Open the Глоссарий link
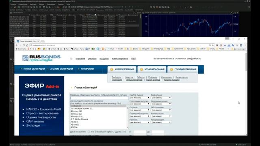The height and width of the screenshot is (146, 260). 117,80
